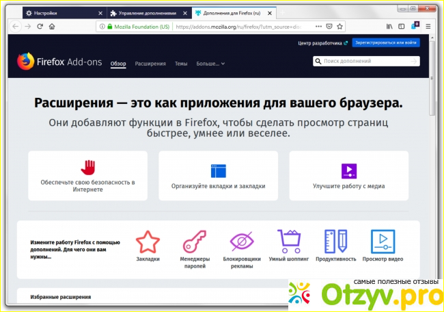Click the Firefox Add-ons logo
Viewport: 444px width, 312px height.
click(59, 62)
